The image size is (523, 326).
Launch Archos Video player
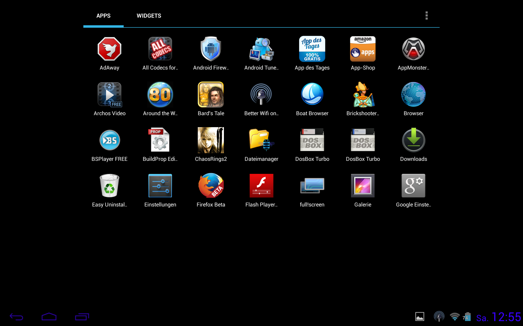click(x=110, y=95)
